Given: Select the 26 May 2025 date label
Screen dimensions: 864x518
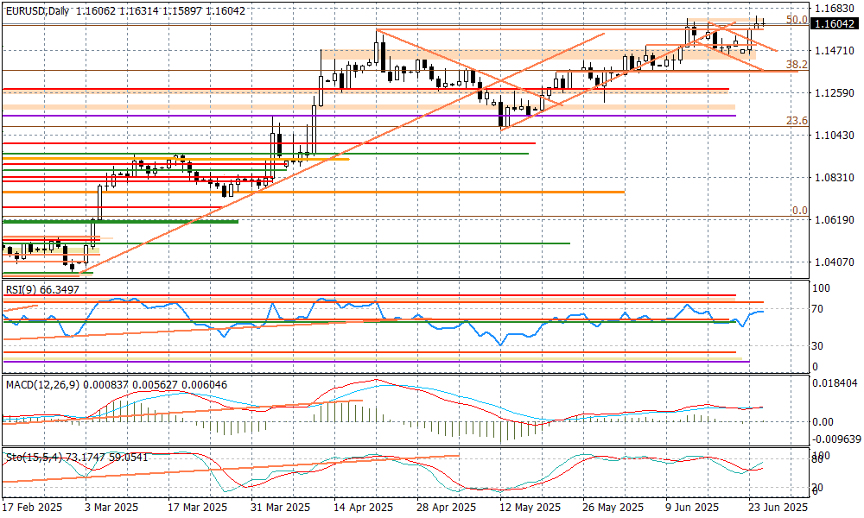Looking at the screenshot, I should coord(613,507).
